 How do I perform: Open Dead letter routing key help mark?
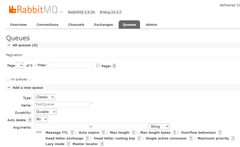139,139
